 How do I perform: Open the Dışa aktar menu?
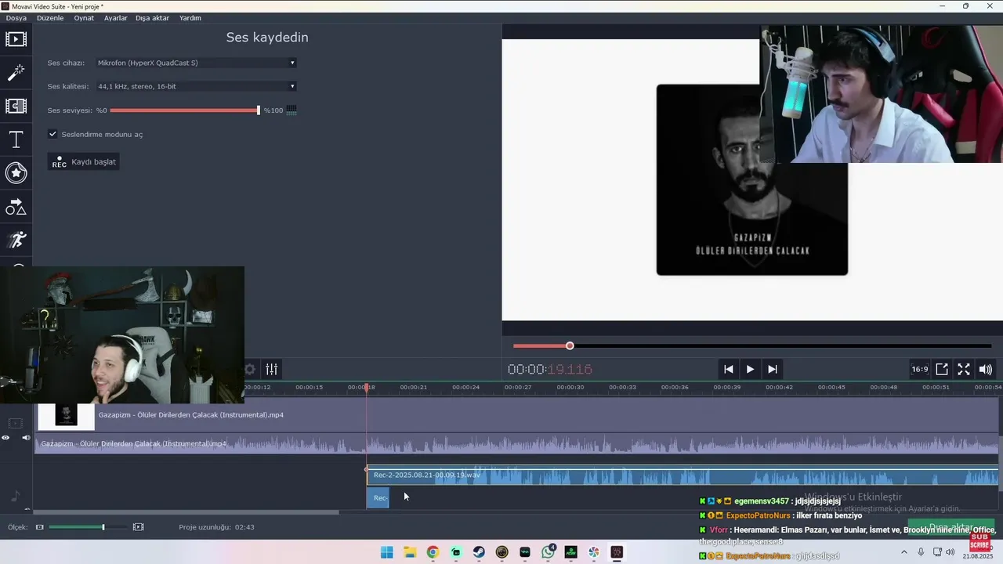(152, 17)
